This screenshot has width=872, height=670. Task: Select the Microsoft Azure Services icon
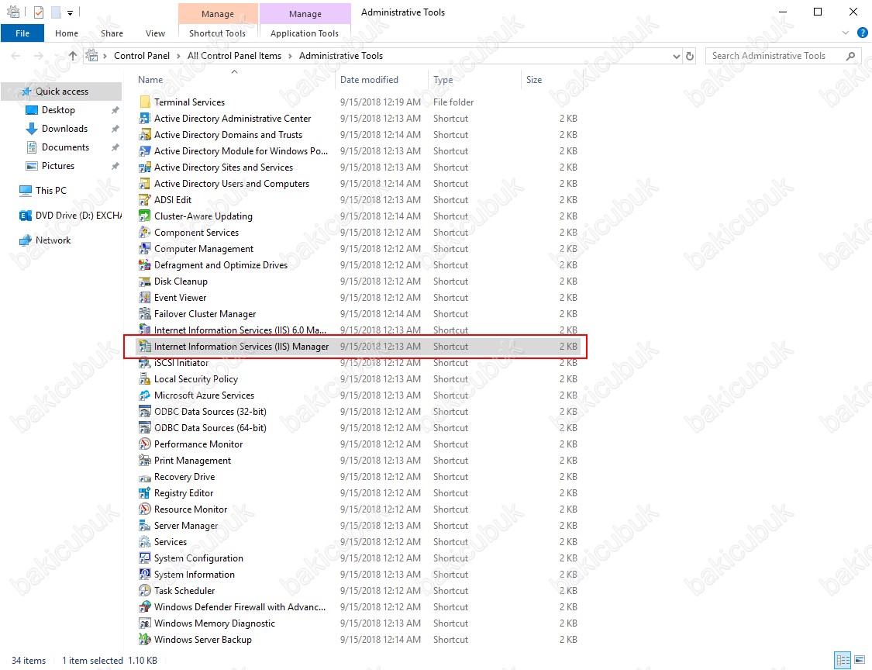pos(145,395)
